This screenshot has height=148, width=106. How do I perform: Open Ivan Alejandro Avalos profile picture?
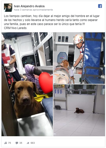[x=8, y=8]
